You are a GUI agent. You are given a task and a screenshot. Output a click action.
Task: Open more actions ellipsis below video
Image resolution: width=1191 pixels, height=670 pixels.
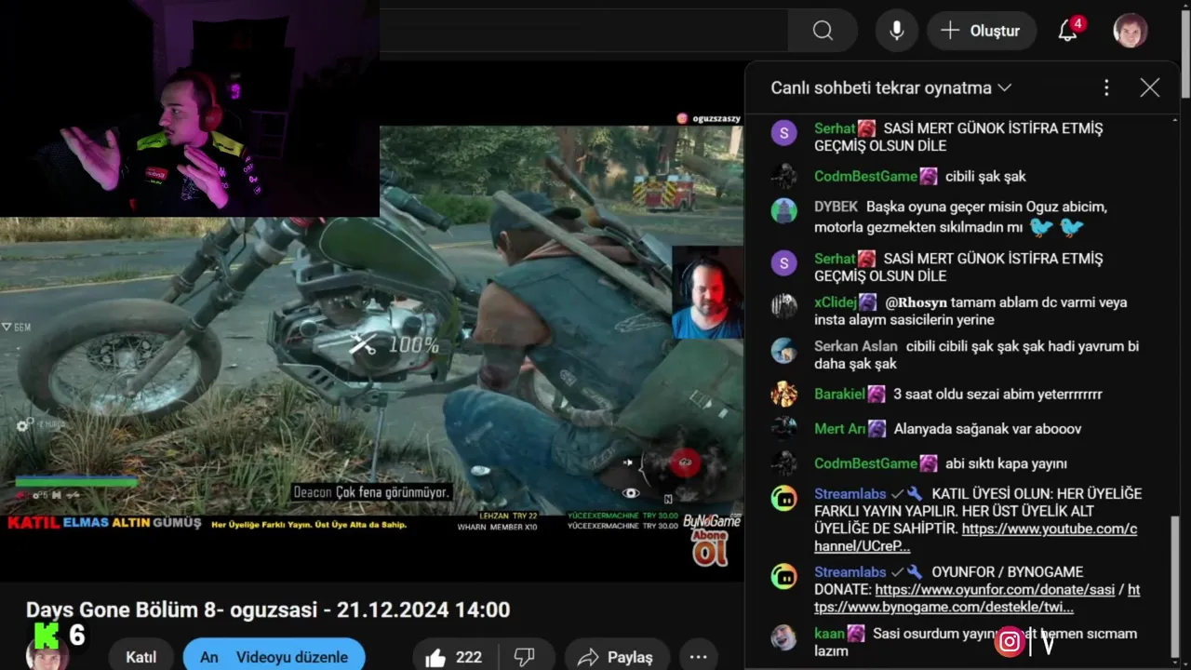point(698,657)
